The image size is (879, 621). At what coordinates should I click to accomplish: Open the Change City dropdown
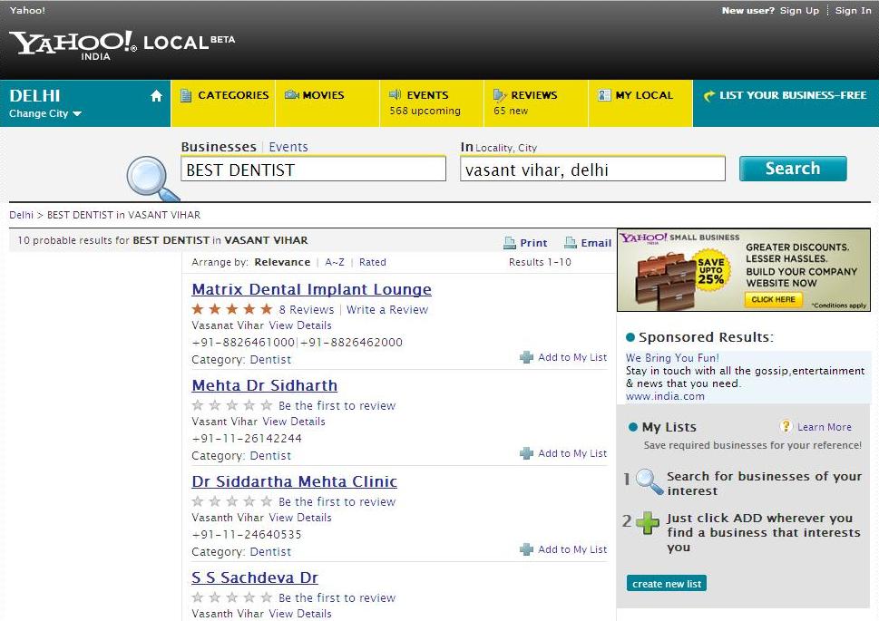(45, 114)
